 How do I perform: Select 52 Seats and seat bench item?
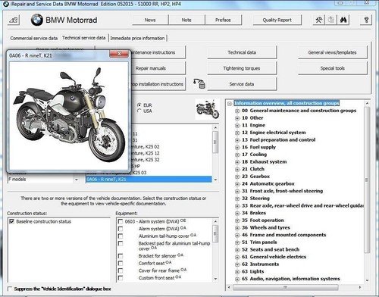coord(271,249)
